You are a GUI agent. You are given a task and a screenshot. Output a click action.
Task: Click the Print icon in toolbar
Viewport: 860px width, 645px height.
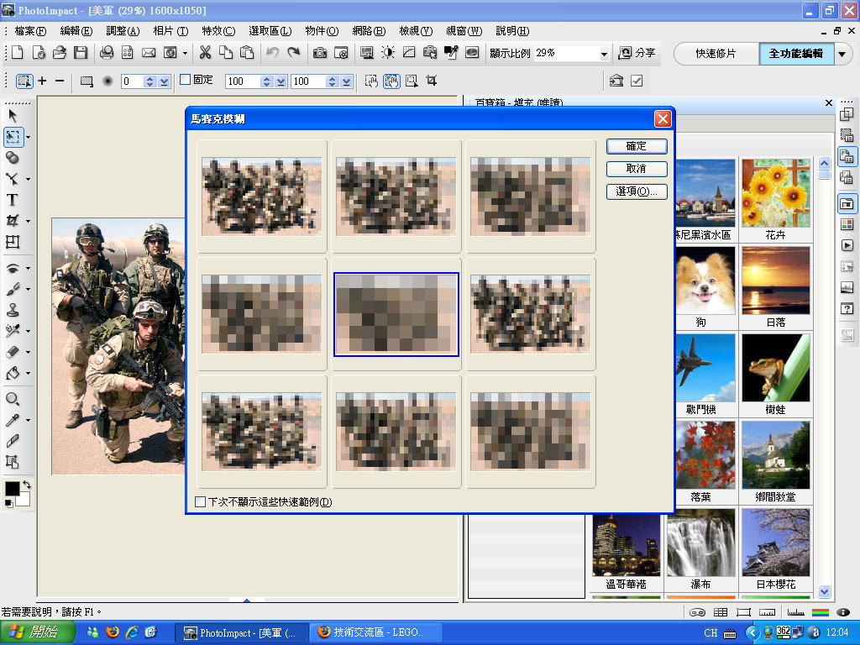107,53
